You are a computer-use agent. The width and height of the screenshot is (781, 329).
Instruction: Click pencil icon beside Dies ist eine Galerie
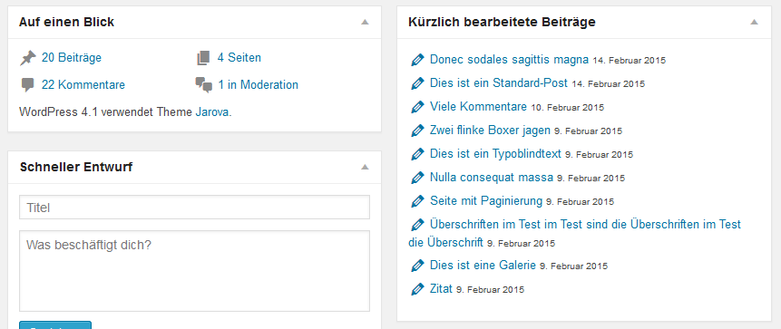pos(417,266)
